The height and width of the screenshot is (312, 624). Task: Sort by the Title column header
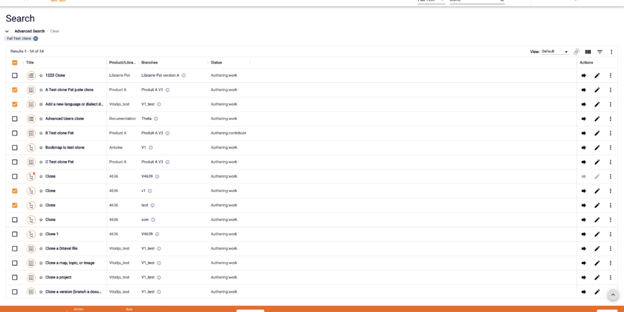tap(30, 62)
